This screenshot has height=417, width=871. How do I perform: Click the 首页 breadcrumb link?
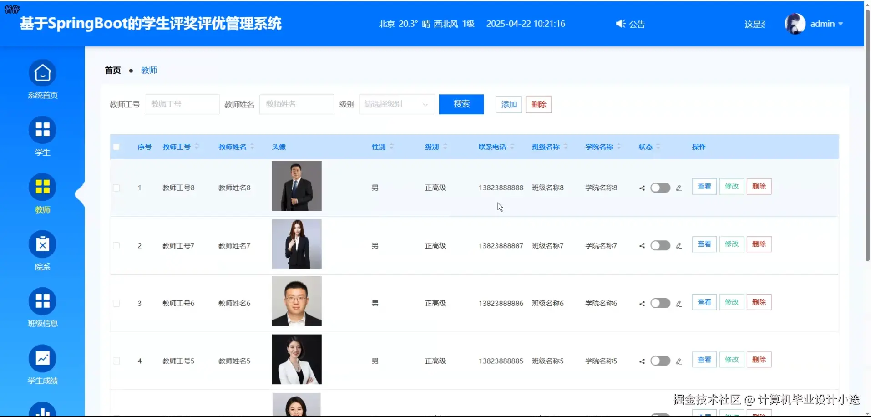[112, 70]
